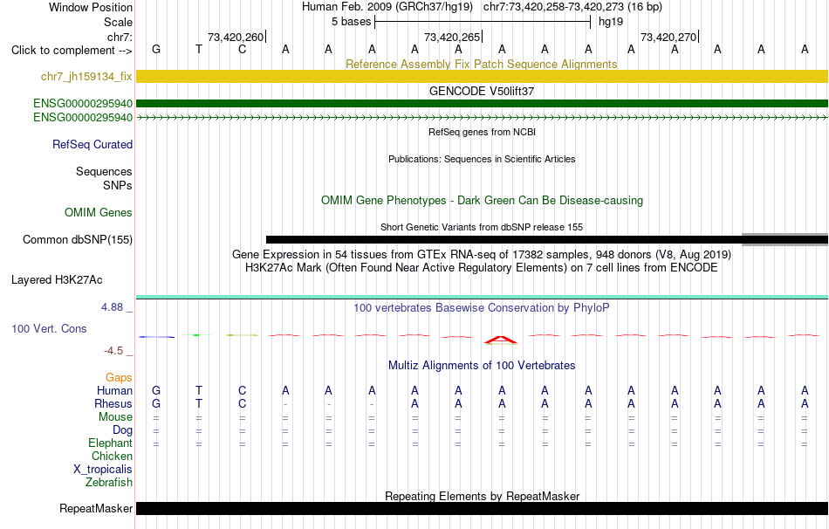Click the C base in the sequence ruler

[x=242, y=49]
